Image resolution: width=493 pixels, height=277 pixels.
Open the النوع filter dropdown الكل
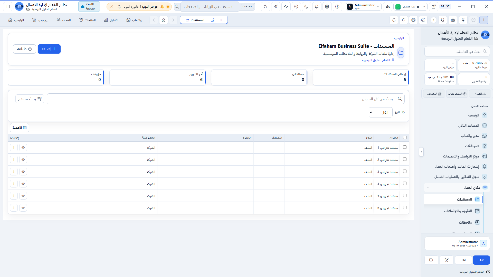[x=381, y=113]
